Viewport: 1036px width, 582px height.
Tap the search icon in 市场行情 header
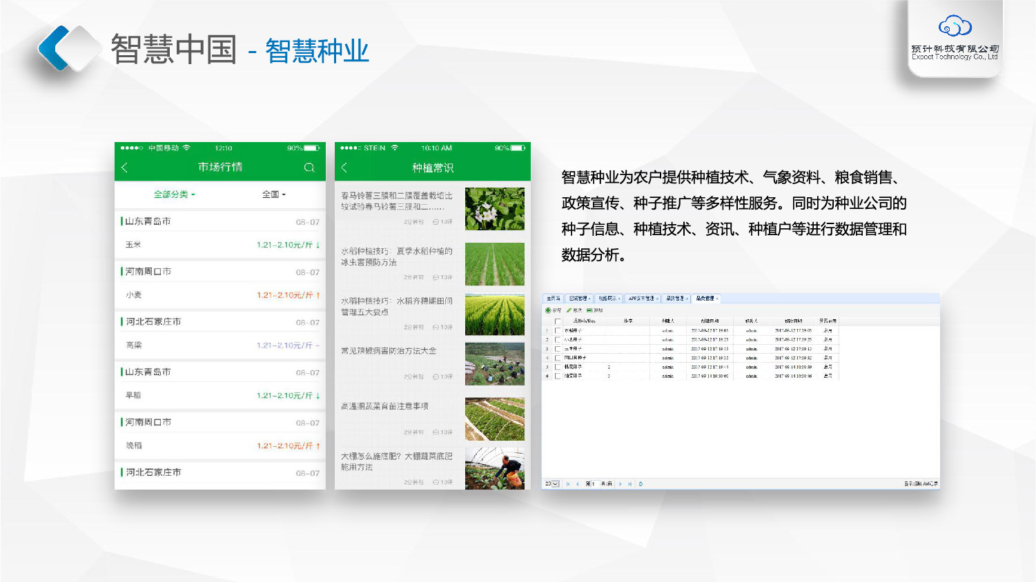(309, 168)
